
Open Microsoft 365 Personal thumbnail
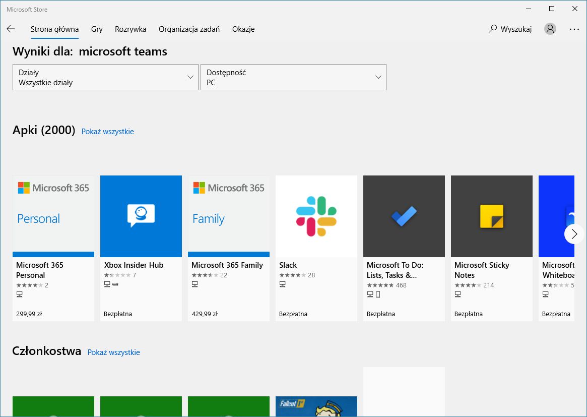[53, 216]
